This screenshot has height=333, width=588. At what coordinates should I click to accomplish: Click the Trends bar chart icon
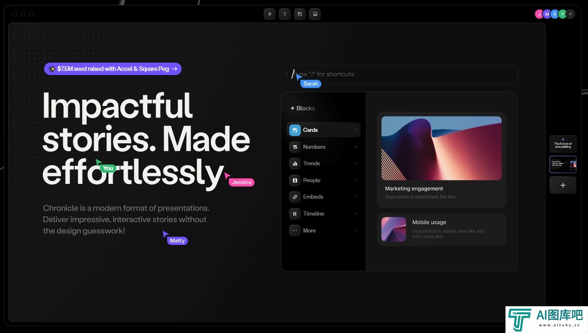(x=295, y=164)
